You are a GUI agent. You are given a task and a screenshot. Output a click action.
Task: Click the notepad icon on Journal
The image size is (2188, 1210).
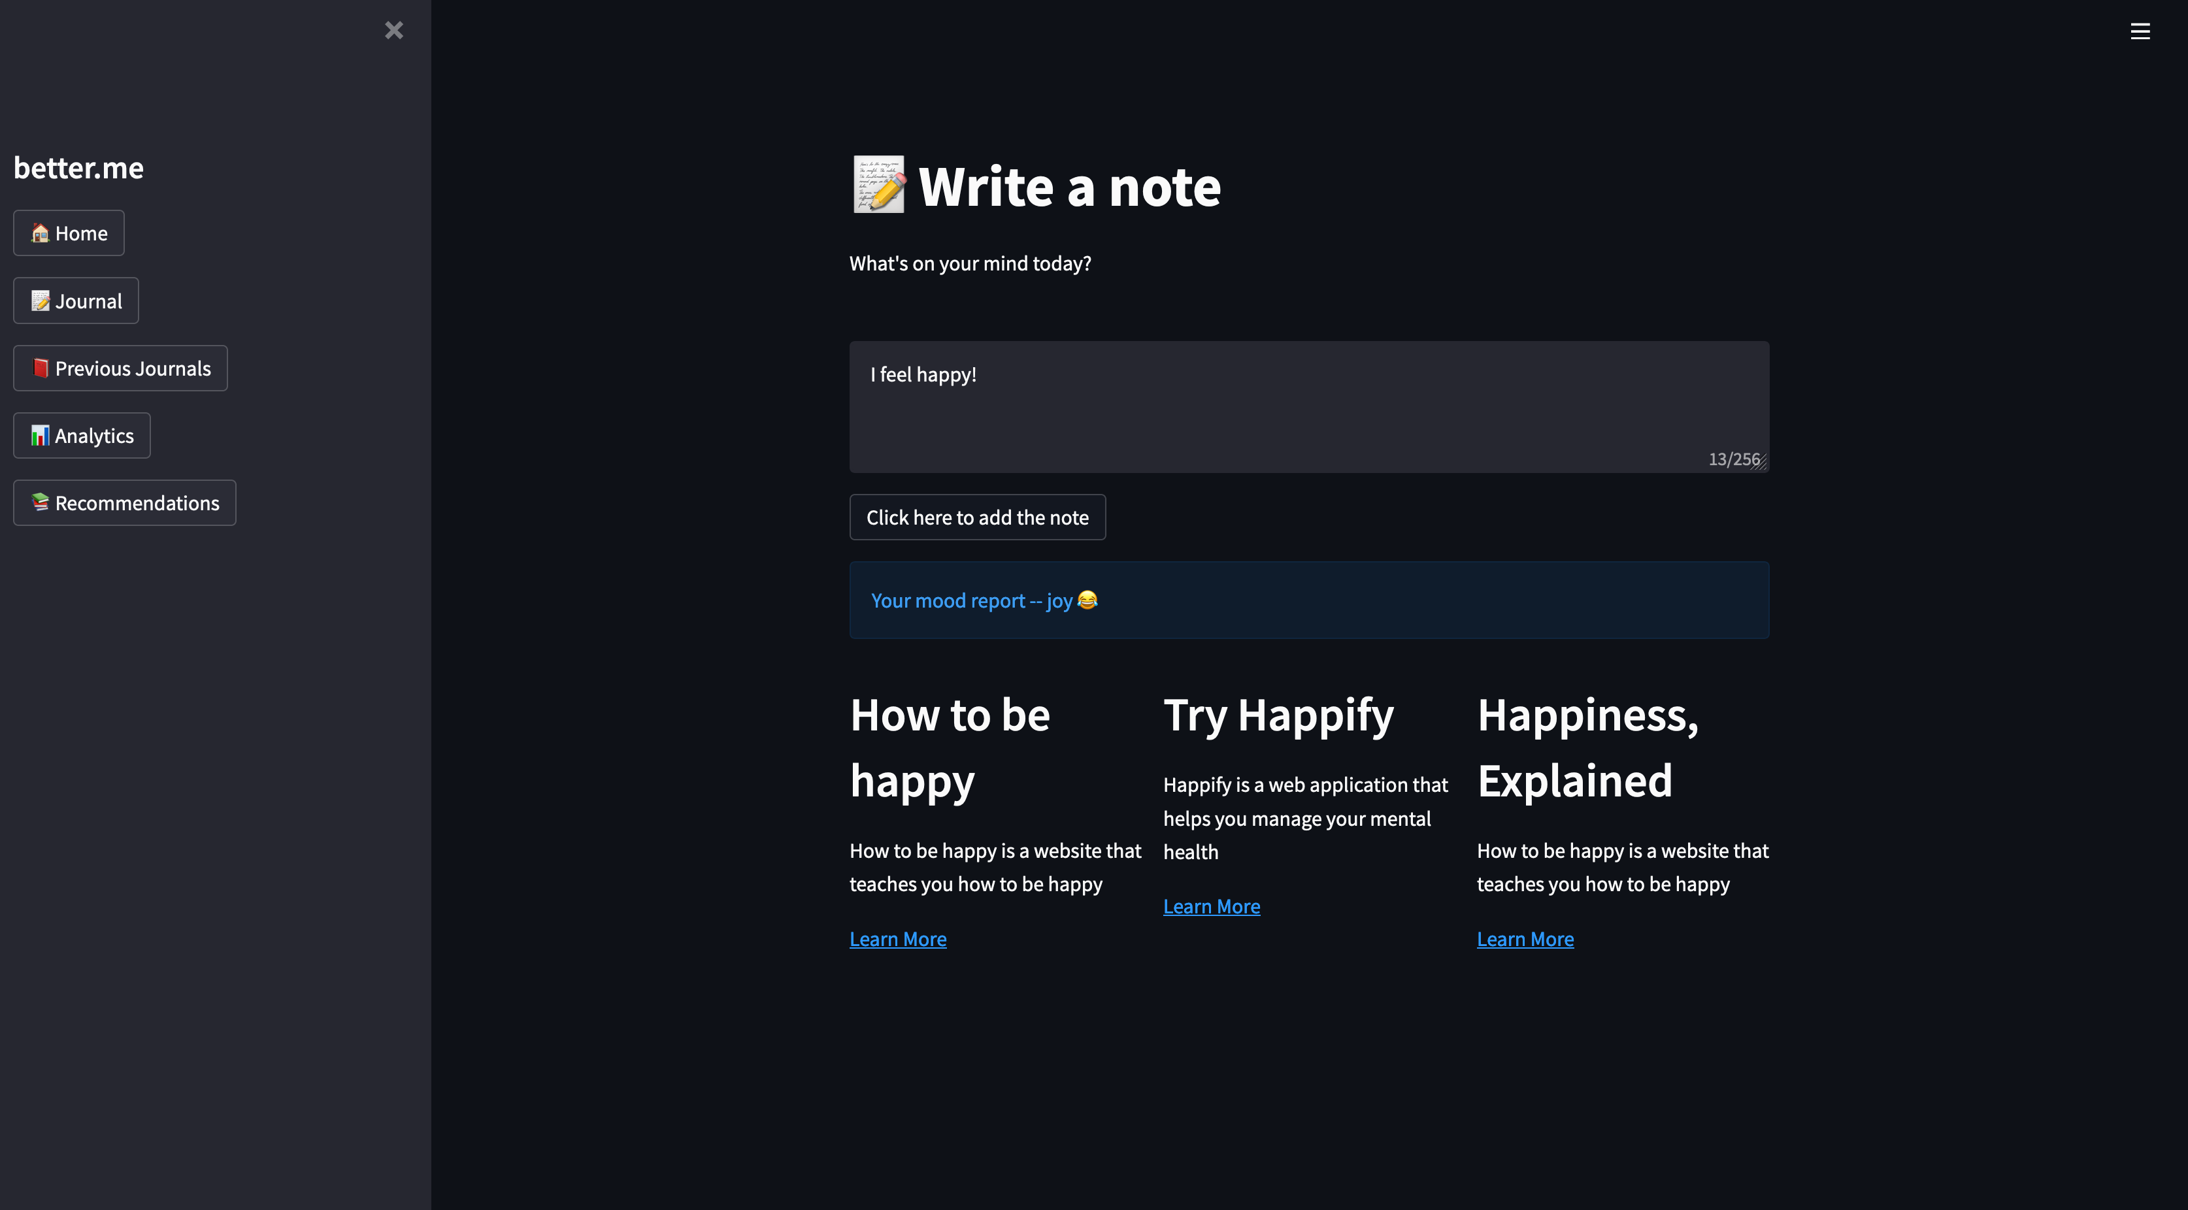pyautogui.click(x=40, y=301)
